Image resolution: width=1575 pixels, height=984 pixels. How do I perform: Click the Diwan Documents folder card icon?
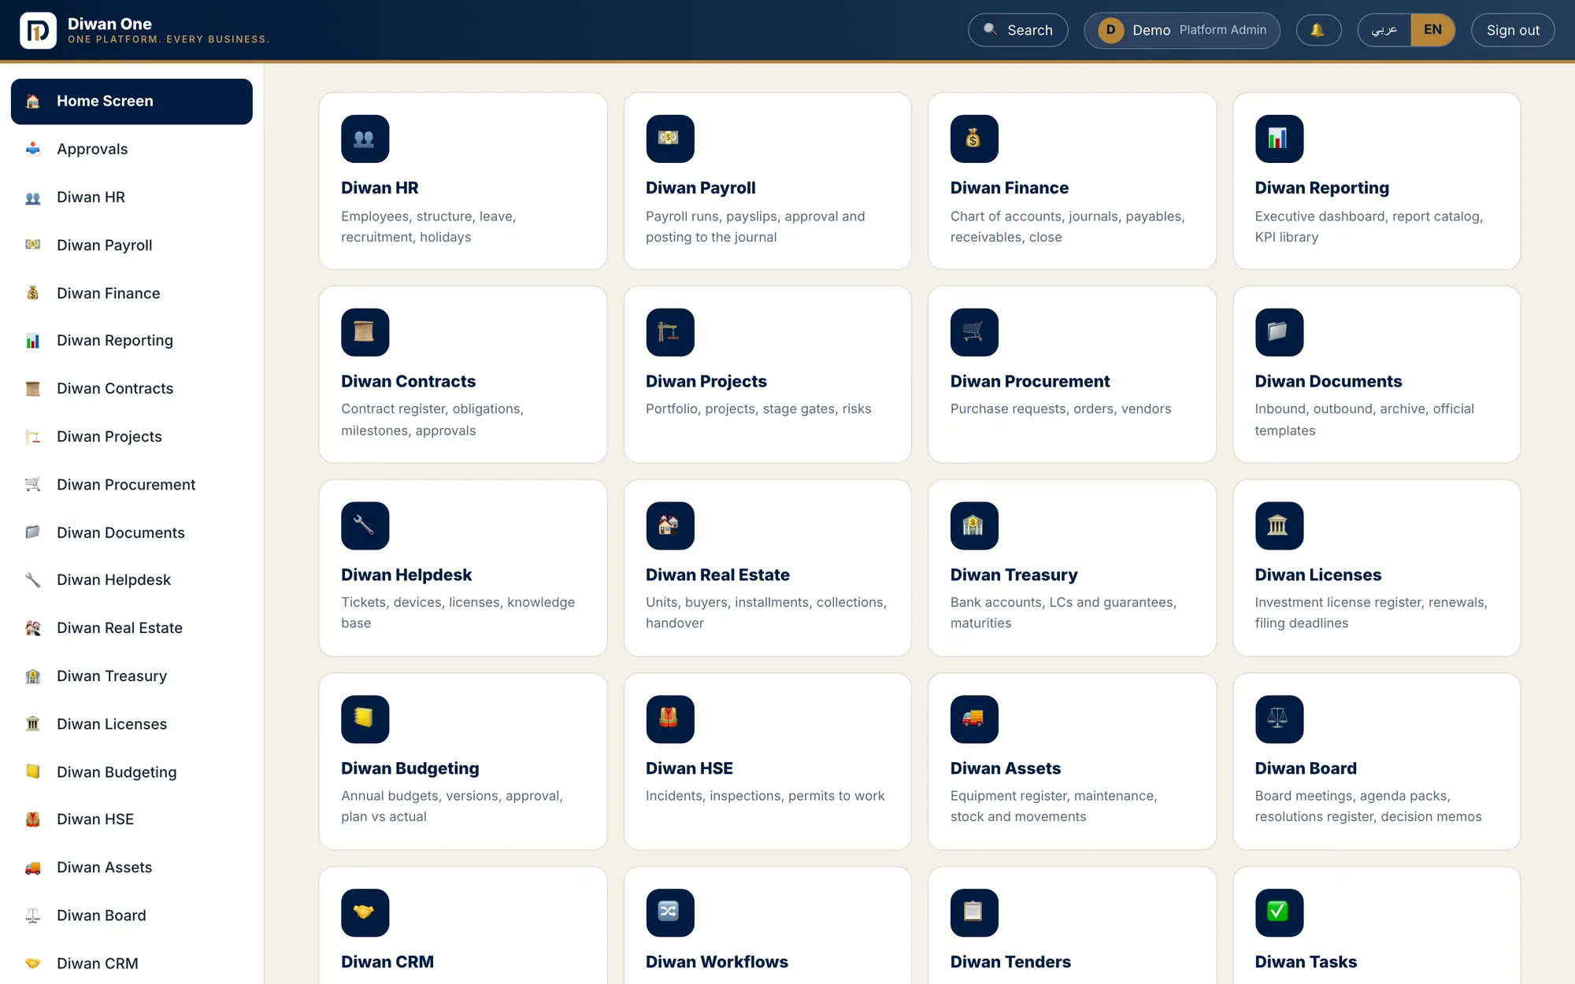[x=1279, y=332]
